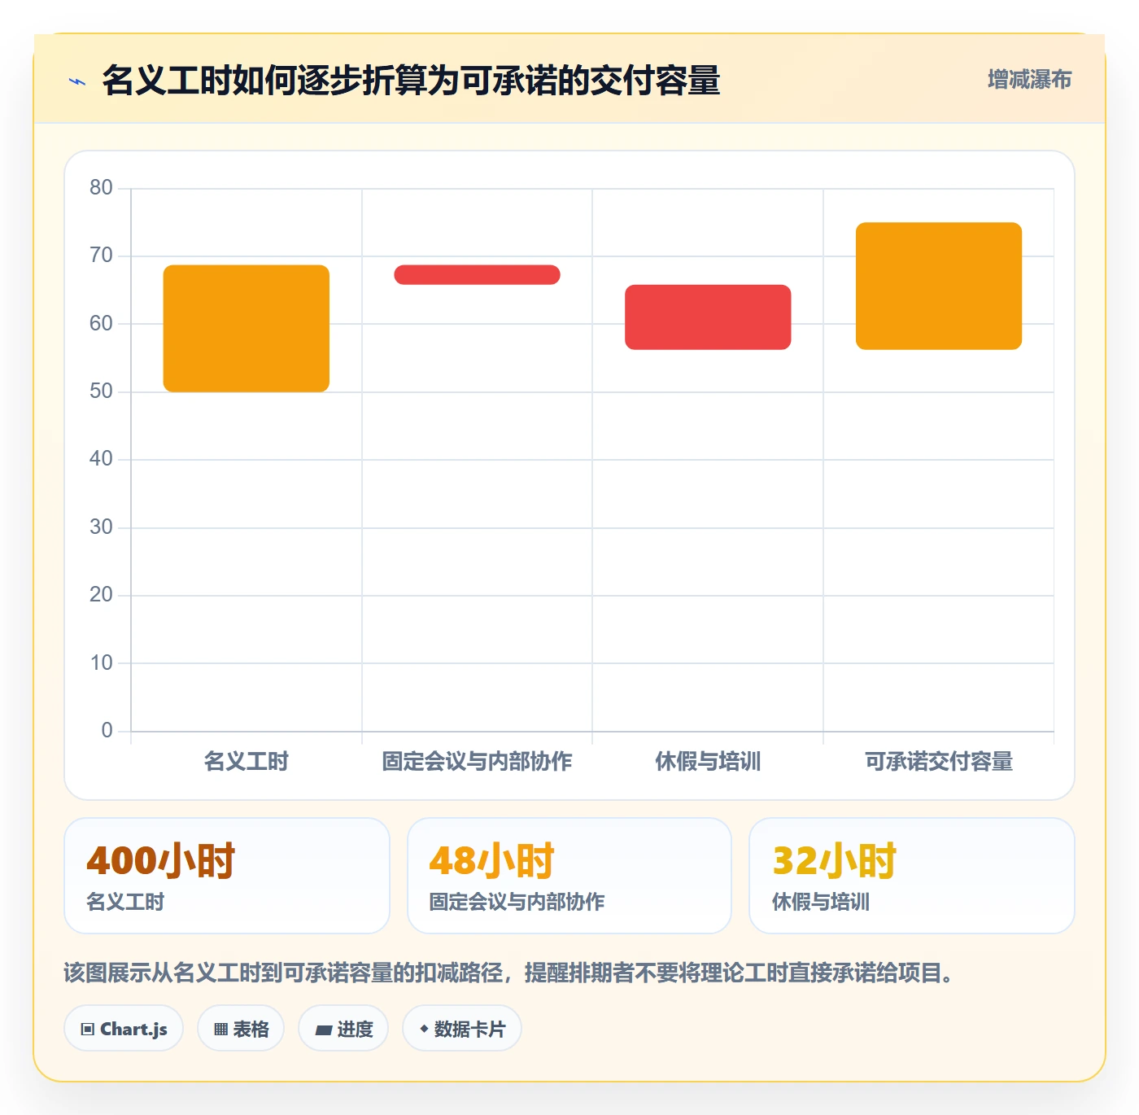Open the 32小时 休假与培训 data card
Screen dimensions: 1139x1115
coord(912,876)
